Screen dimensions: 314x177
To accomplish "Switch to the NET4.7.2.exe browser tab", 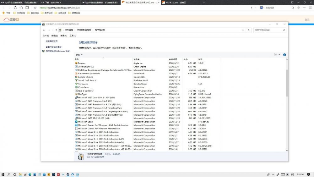I will (x=175, y=2).
